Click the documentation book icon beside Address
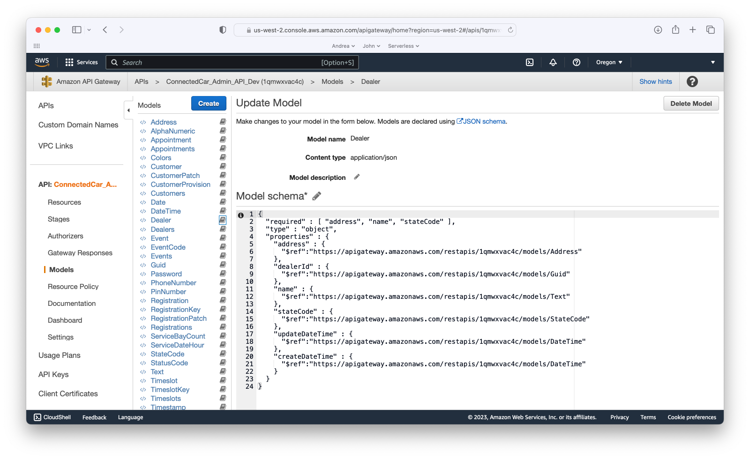The width and height of the screenshot is (750, 459). click(223, 122)
